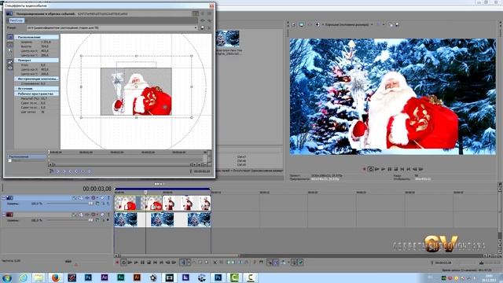Click the sync cursor icon in Pan/Crop keyframe bar

click(51, 171)
